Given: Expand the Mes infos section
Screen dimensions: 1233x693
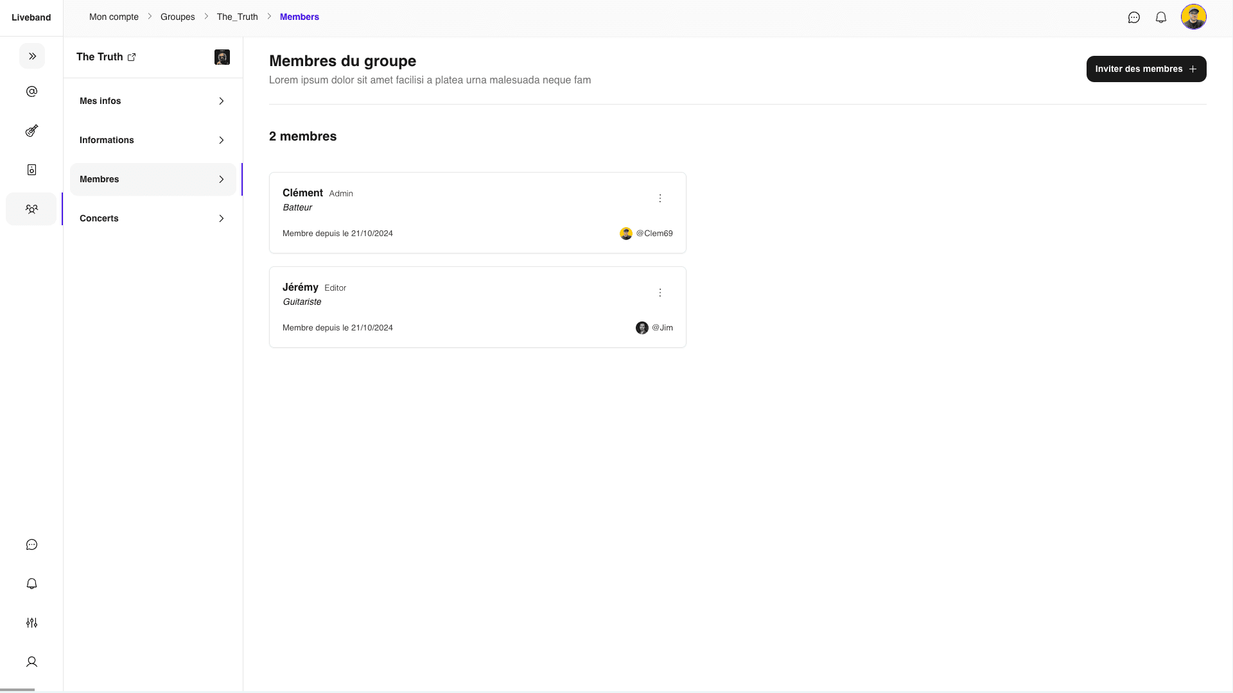Looking at the screenshot, I should click(152, 101).
